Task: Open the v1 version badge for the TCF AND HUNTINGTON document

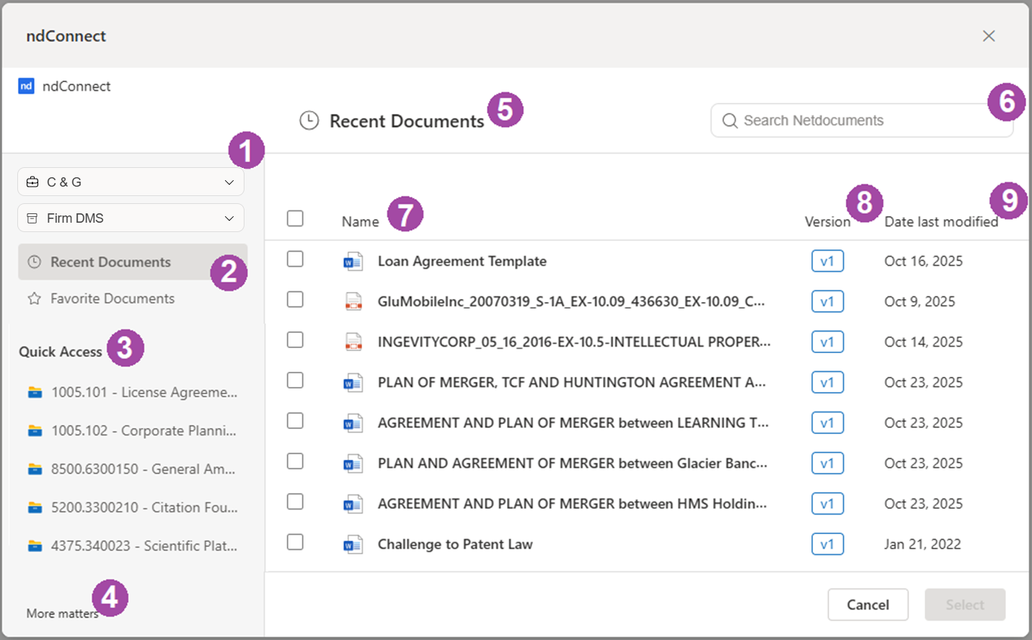Action: click(827, 382)
